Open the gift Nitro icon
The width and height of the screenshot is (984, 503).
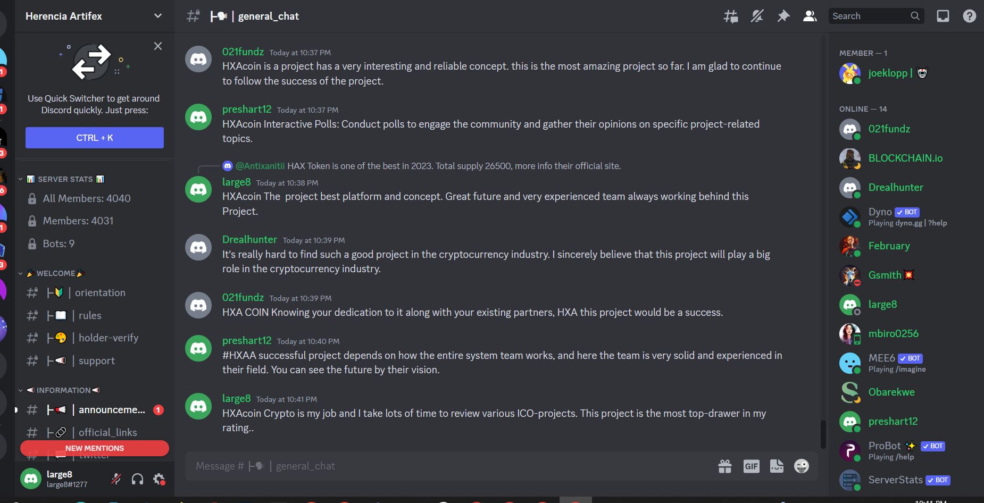[x=725, y=466]
